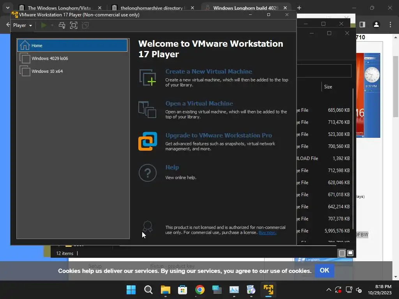Click the Unity mode toolbar icon

coord(85,25)
